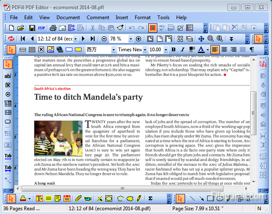Click the Open folder icon
The width and height of the screenshot is (272, 214).
(x=21, y=28)
